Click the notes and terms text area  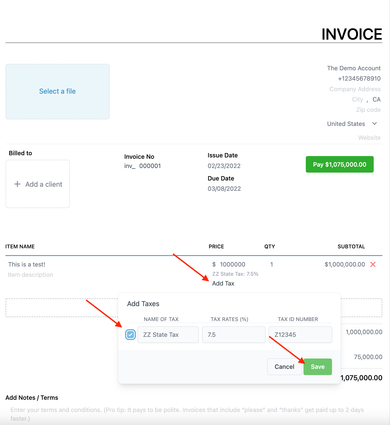pyautogui.click(x=187, y=414)
